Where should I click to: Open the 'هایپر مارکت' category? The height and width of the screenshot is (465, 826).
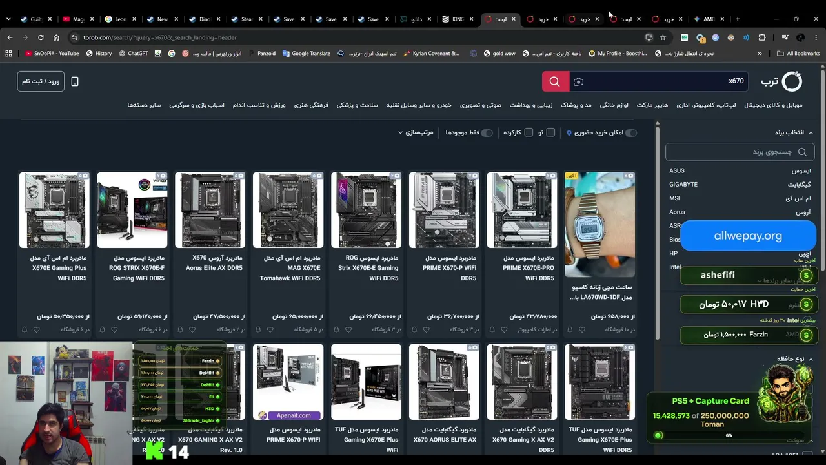click(x=652, y=105)
